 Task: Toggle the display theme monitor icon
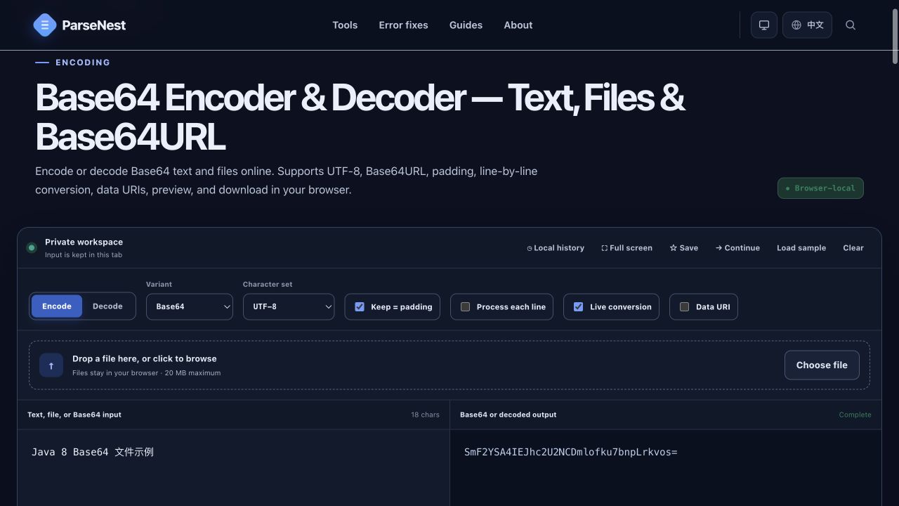point(764,25)
